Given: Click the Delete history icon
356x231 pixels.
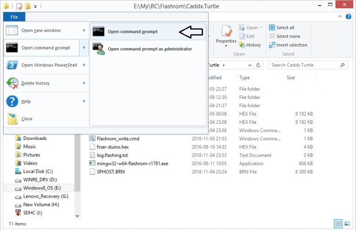Looking at the screenshot, I should [x=12, y=83].
